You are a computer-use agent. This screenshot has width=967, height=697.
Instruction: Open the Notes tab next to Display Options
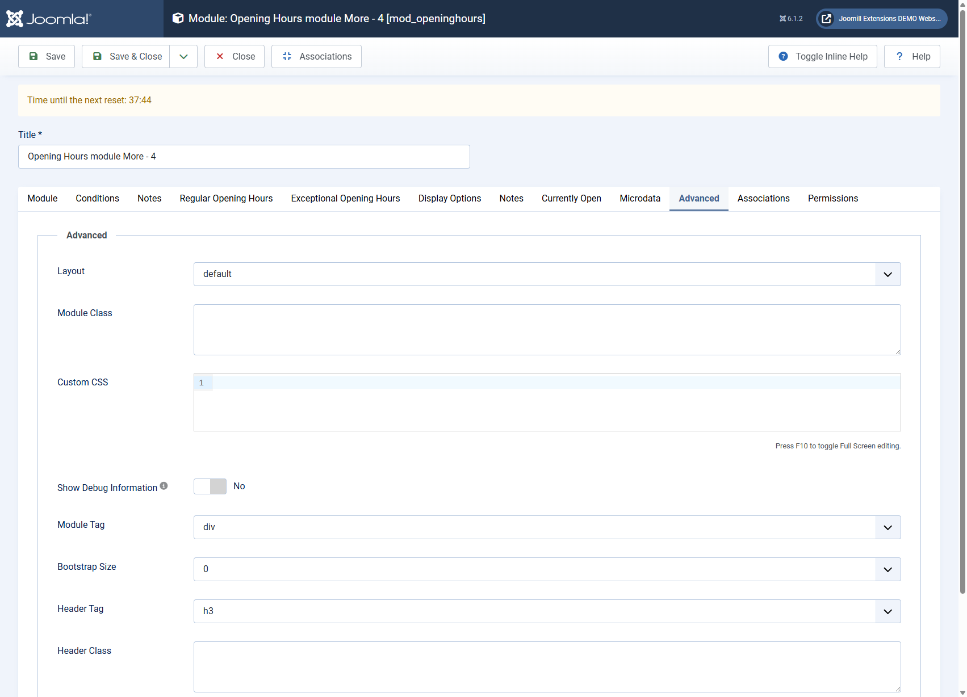(x=512, y=199)
